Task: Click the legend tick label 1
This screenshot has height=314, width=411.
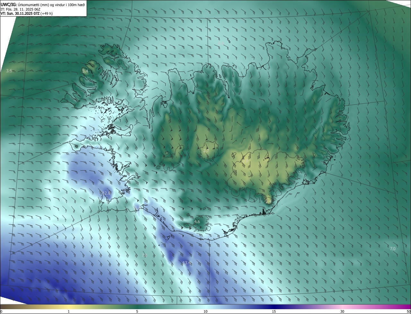Action: tap(69, 312)
